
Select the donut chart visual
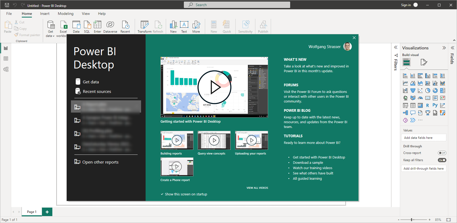coord(435,91)
